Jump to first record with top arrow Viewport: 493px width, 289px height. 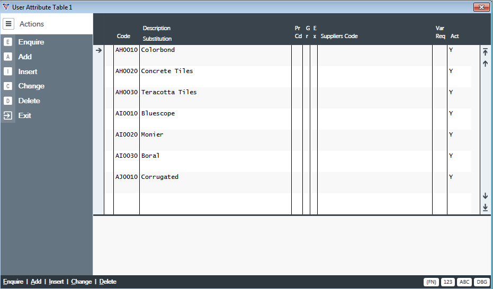485,52
